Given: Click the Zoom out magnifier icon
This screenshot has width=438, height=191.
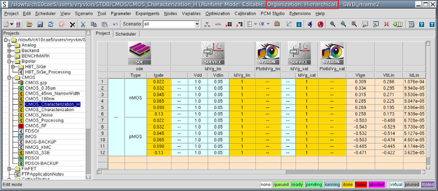Looking at the screenshot, I should click(x=343, y=24).
